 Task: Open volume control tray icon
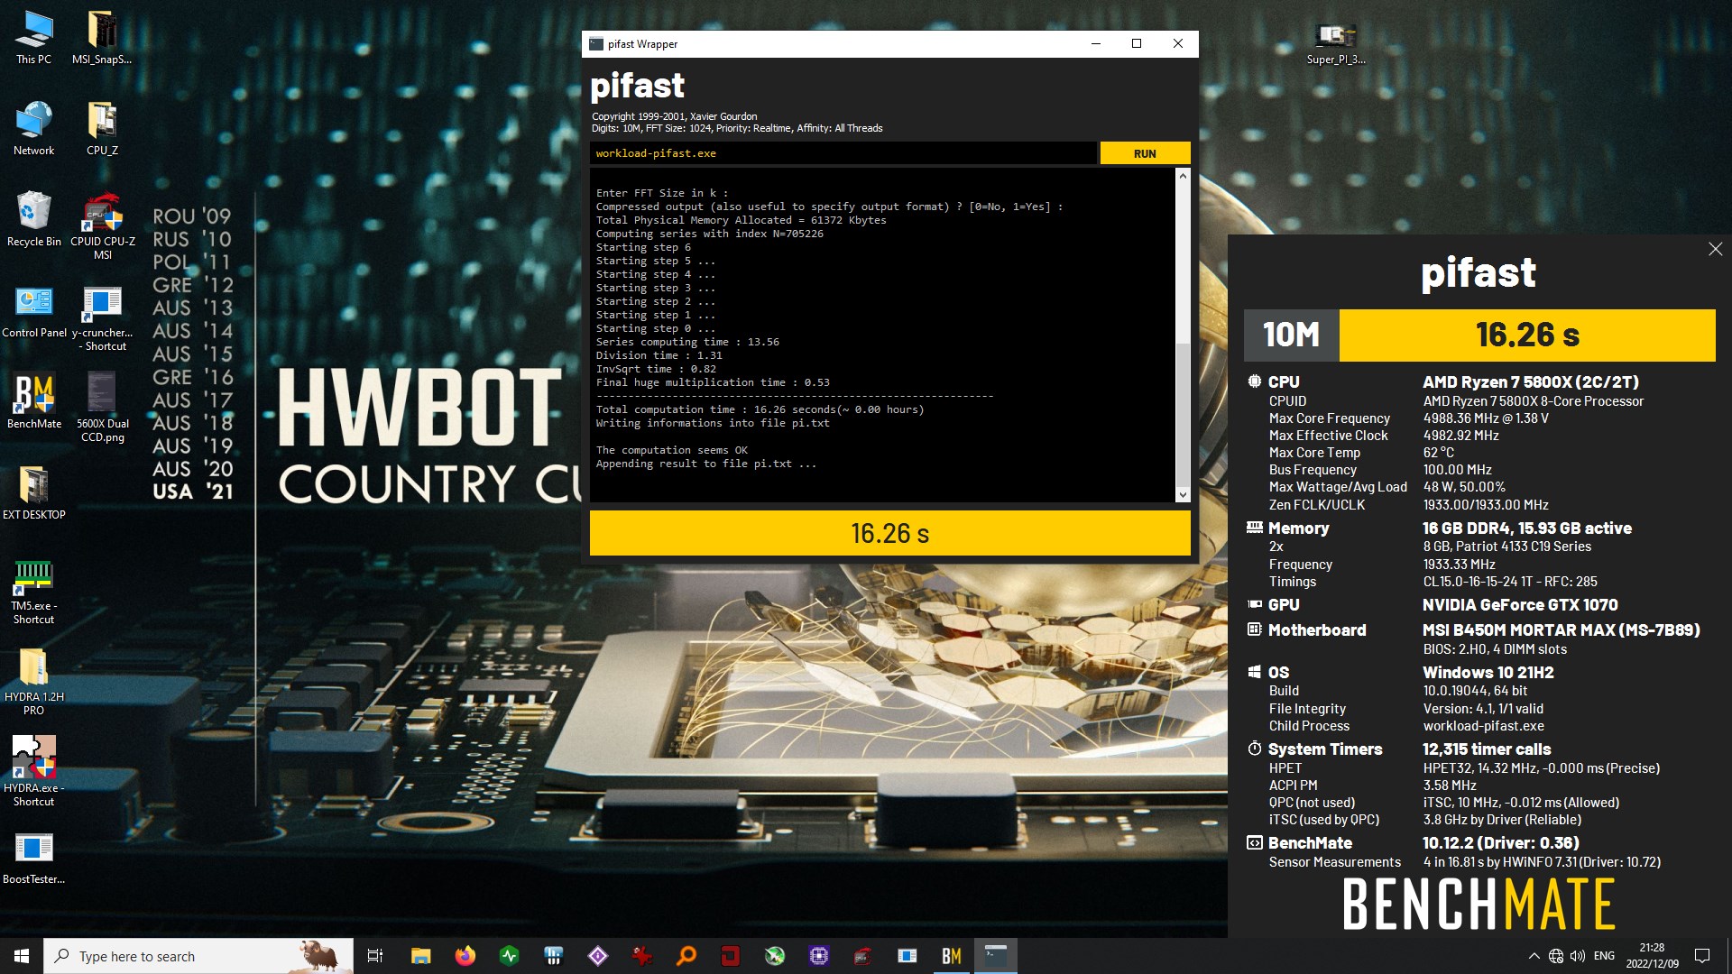click(1578, 956)
